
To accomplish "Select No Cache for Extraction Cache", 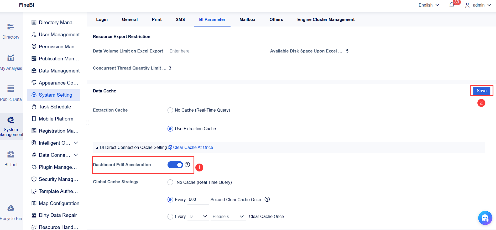I will point(170,110).
